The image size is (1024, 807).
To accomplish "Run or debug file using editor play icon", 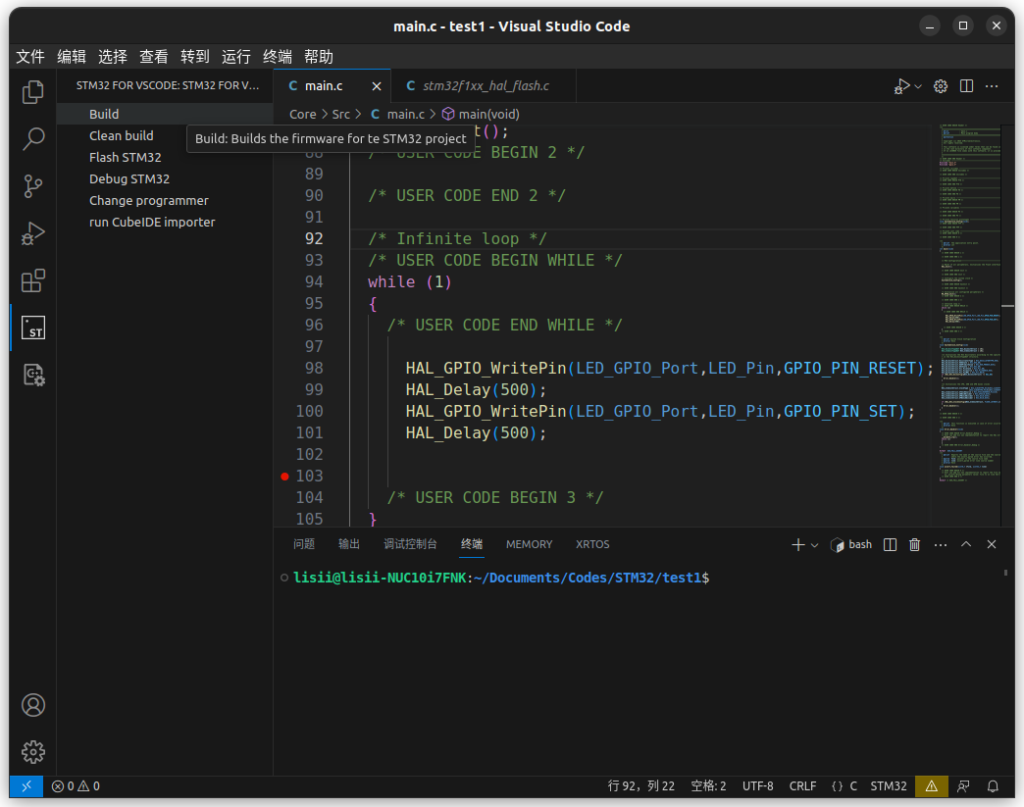I will pos(901,86).
